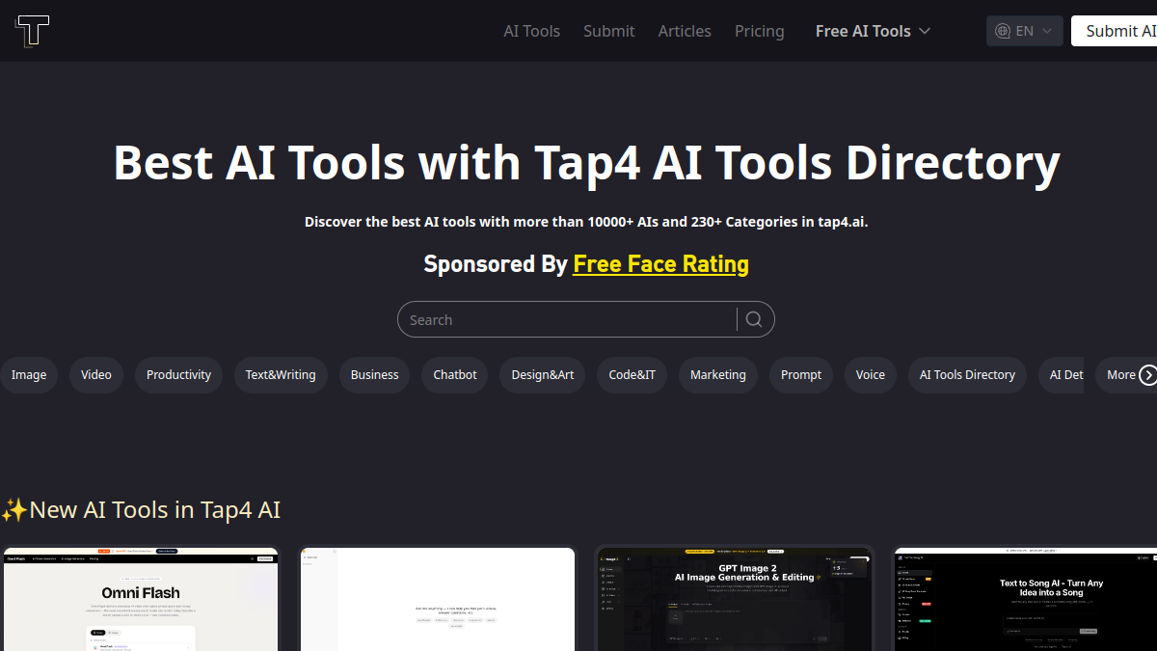Open the Text to Song AI thumbnail
The height and width of the screenshot is (651, 1157).
click(x=1026, y=599)
